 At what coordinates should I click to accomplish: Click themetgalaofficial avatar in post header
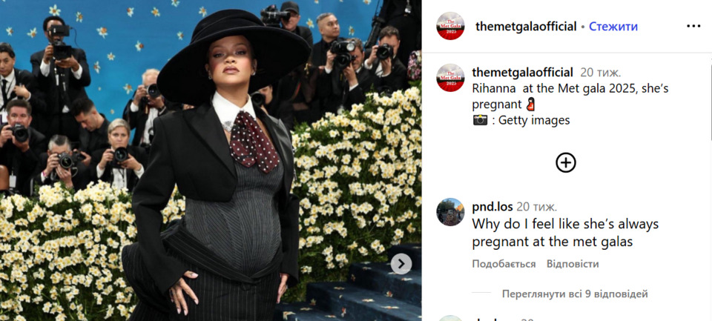pos(450,26)
